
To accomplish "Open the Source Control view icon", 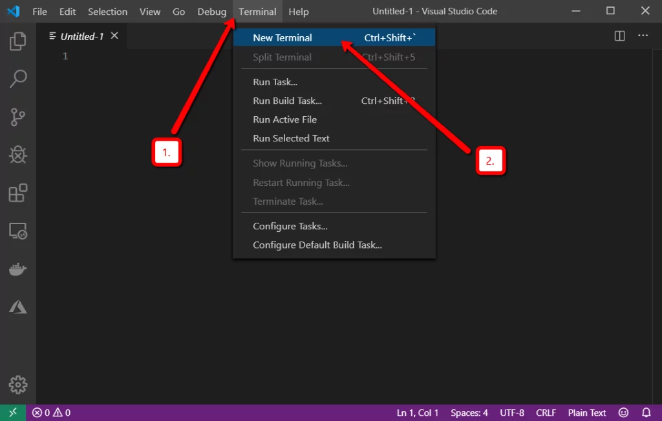I will pos(17,117).
